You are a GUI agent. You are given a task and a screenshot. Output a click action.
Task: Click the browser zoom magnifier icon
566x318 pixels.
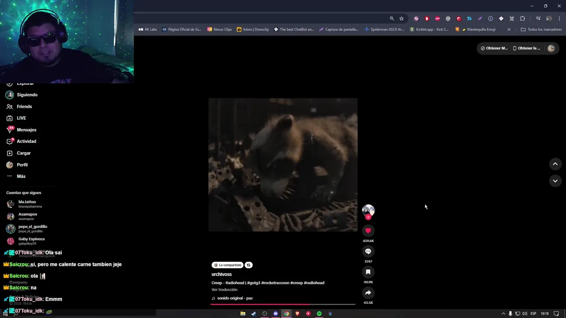[x=392, y=19]
